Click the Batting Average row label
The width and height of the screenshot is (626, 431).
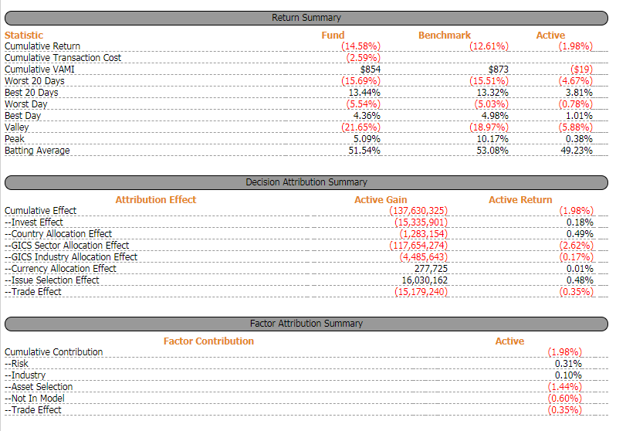click(x=37, y=151)
